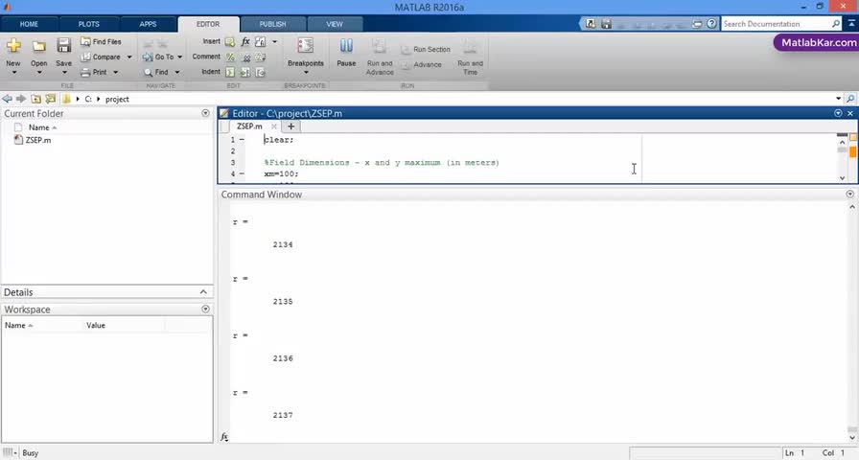Expand the Compare dropdown arrow

[x=129, y=57]
